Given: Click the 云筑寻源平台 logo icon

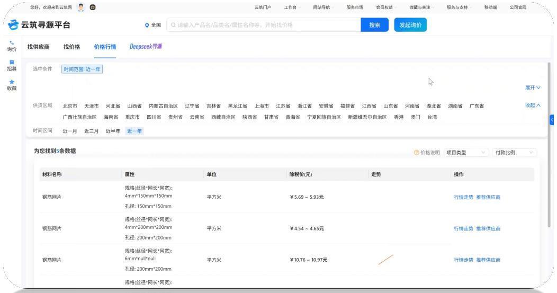Looking at the screenshot, I should 13,25.
